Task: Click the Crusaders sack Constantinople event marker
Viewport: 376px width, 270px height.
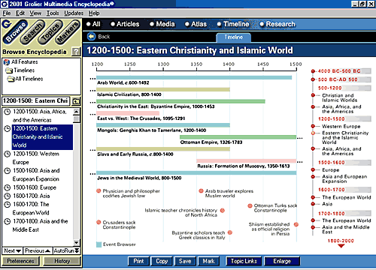Action: click(99, 222)
